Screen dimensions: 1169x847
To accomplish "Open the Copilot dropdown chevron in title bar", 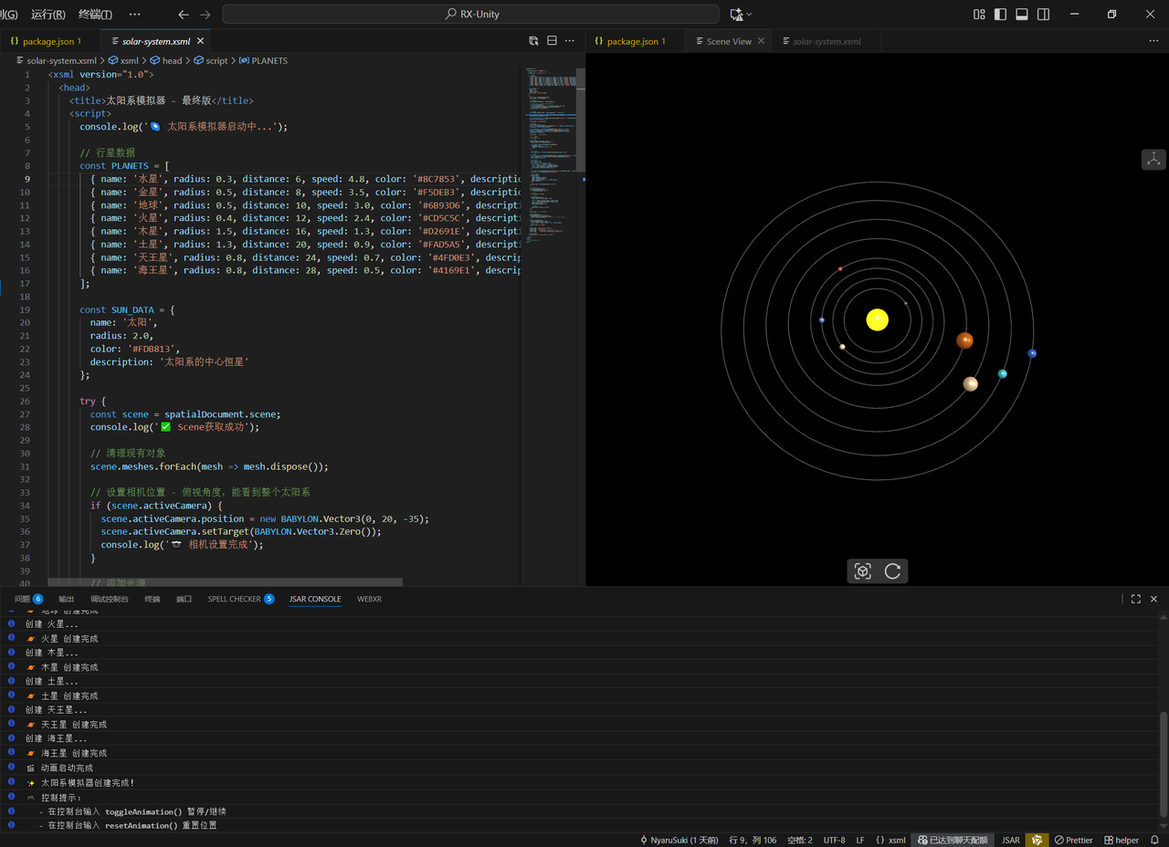I will [x=750, y=15].
